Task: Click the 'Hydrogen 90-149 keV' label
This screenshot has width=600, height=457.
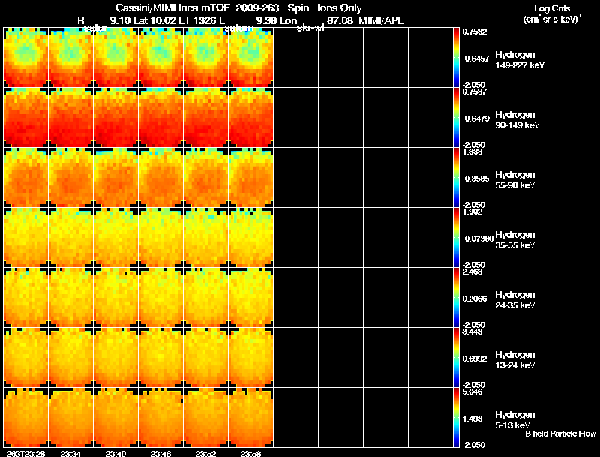Action: coord(517,120)
